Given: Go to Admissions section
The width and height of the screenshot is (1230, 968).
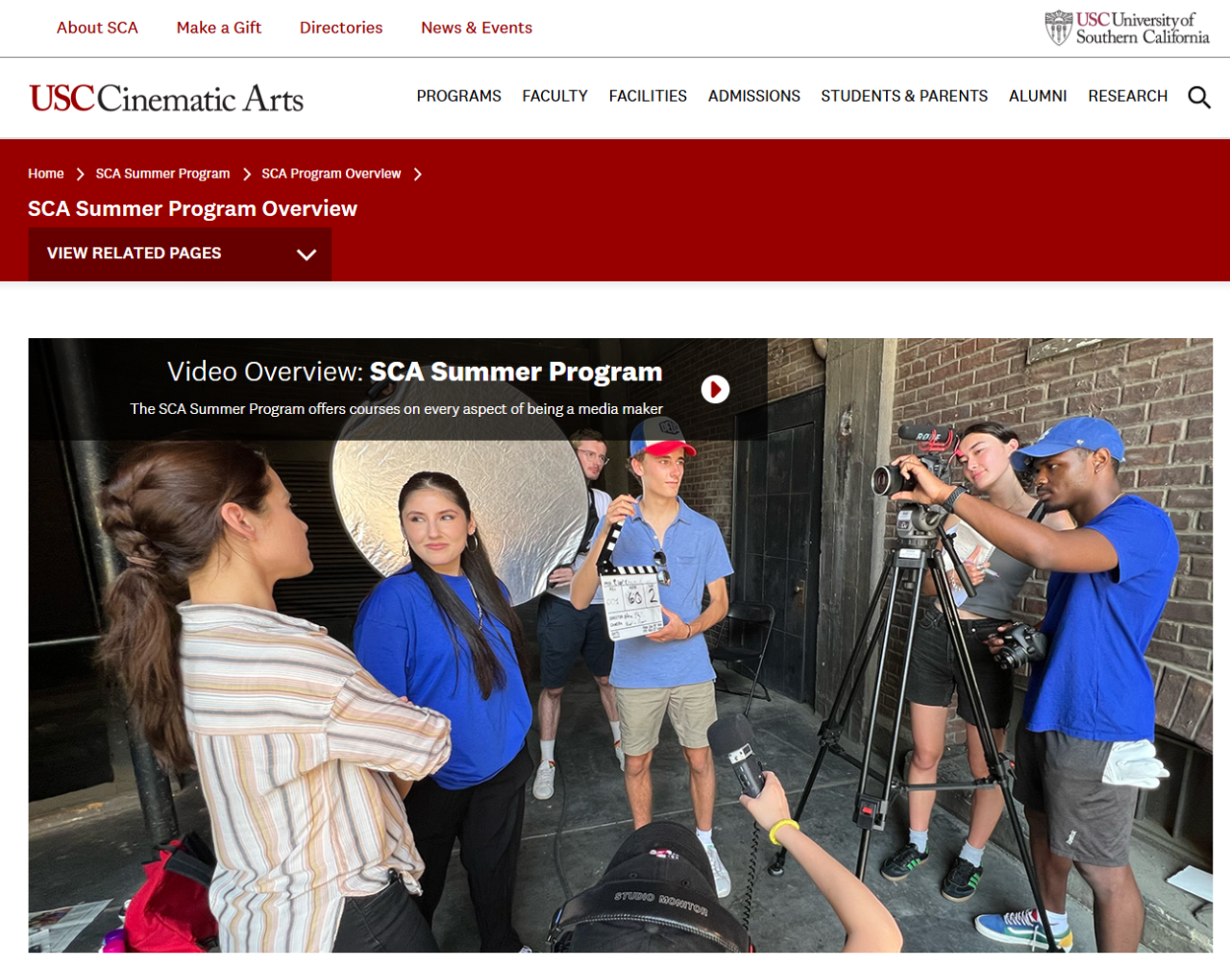Looking at the screenshot, I should point(753,96).
